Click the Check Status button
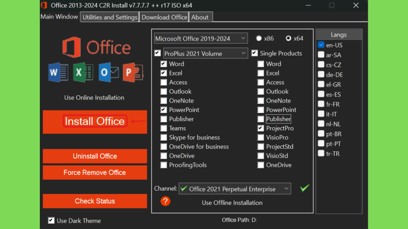The width and height of the screenshot is (408, 229). point(95,201)
